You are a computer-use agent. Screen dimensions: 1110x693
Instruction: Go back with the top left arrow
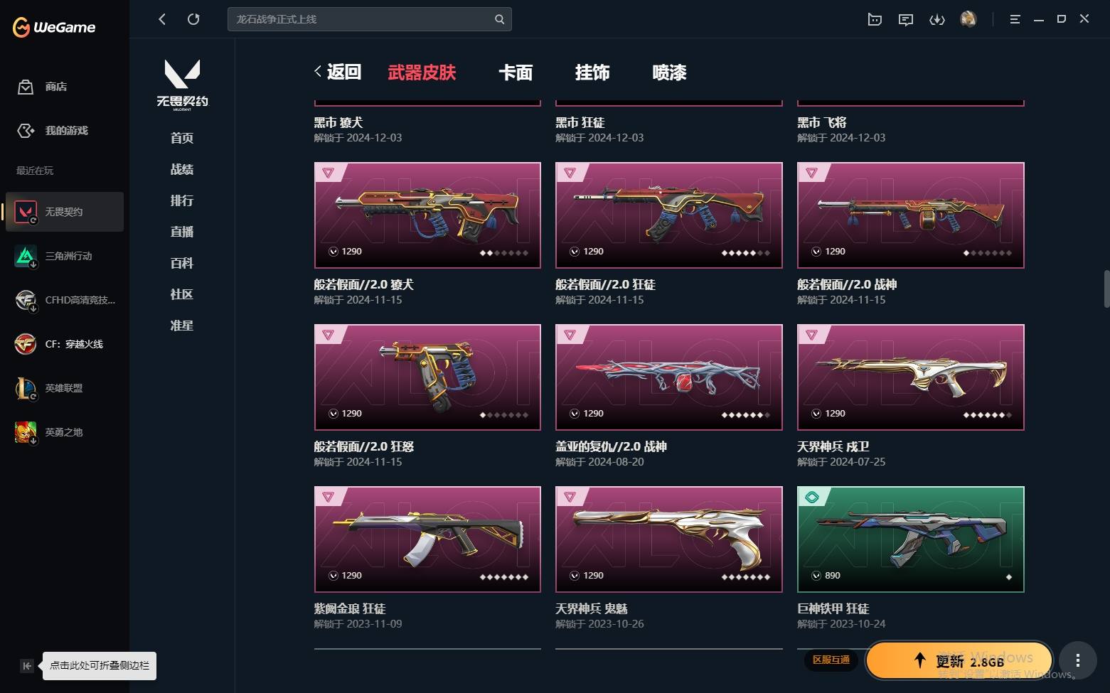click(x=162, y=19)
